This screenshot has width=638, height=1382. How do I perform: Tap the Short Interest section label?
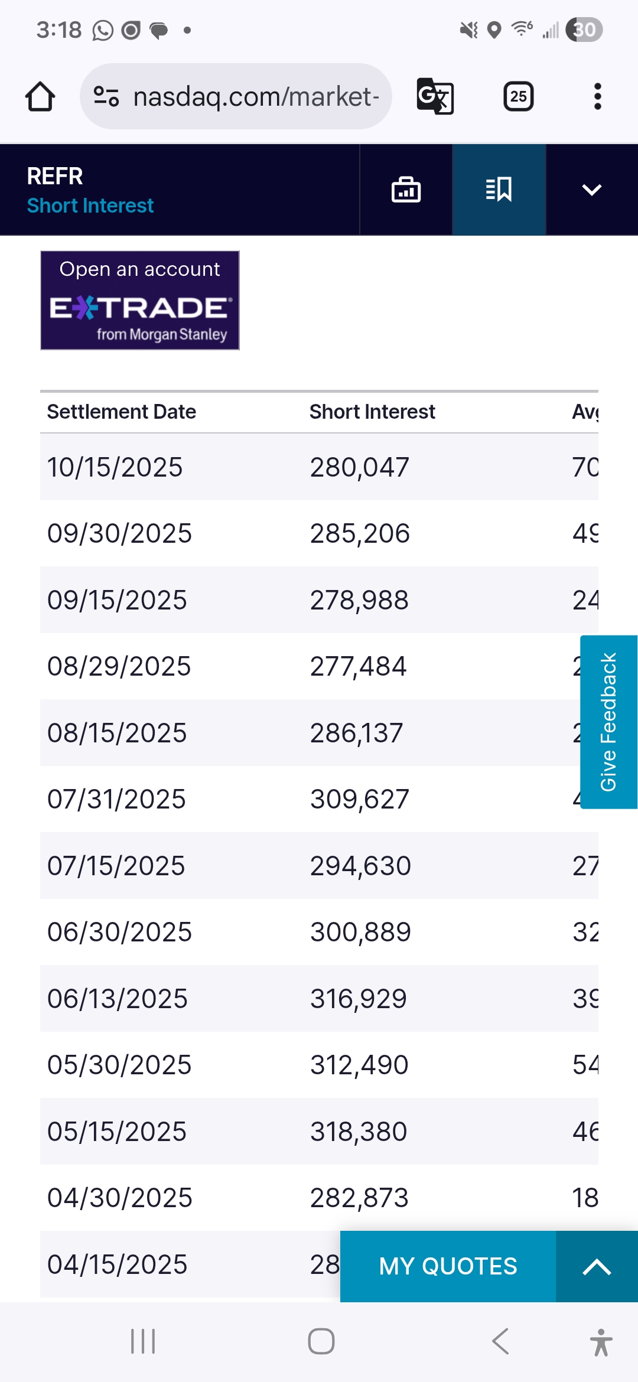[90, 206]
